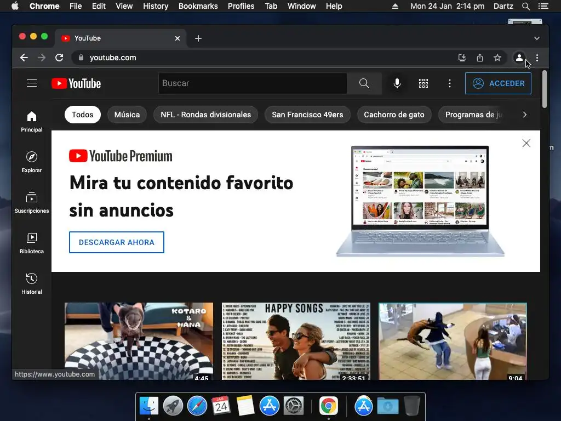Open Finder from the Dock
Image resolution: width=561 pixels, height=421 pixels.
[149, 406]
